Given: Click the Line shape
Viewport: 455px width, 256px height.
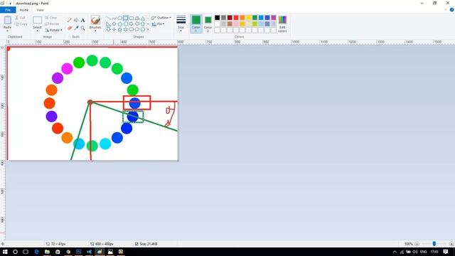Looking at the screenshot, I should tap(108, 18).
